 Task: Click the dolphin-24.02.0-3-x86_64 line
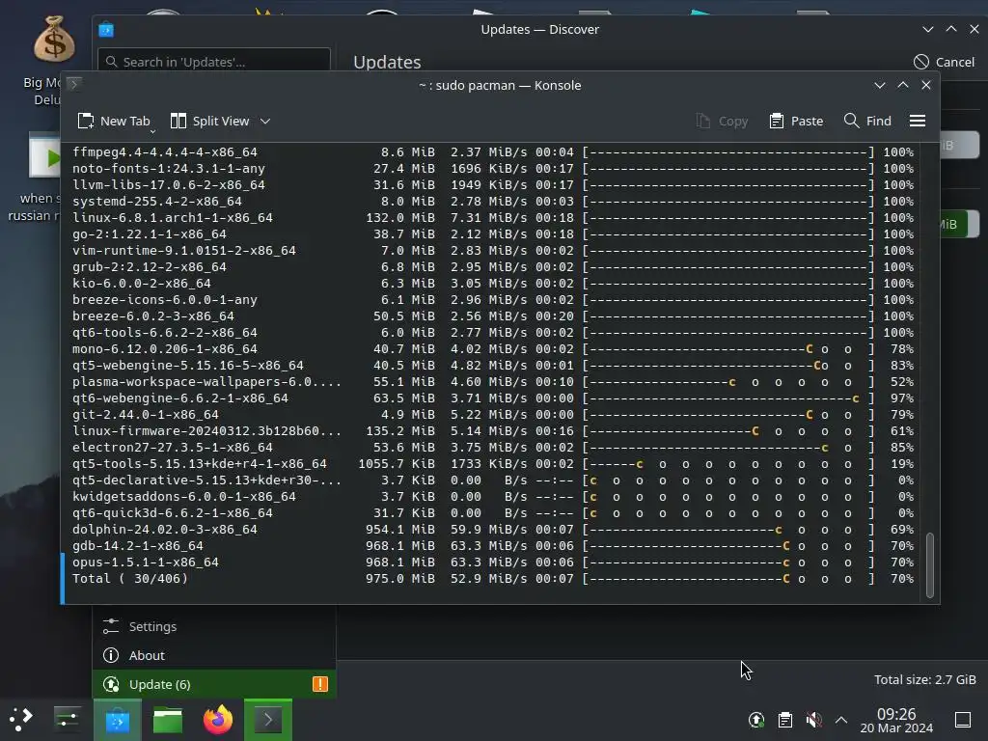coord(493,530)
